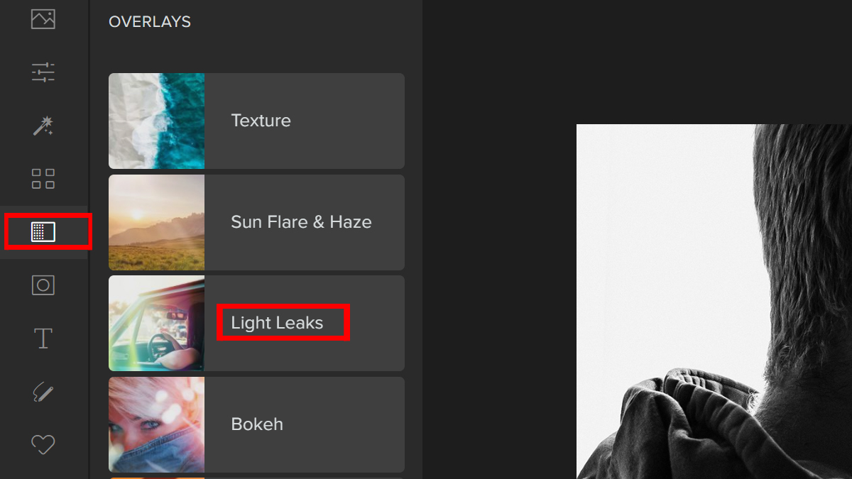Click the Bokeh portrait thumbnail
Viewport: 852px width, 479px height.
coord(156,424)
